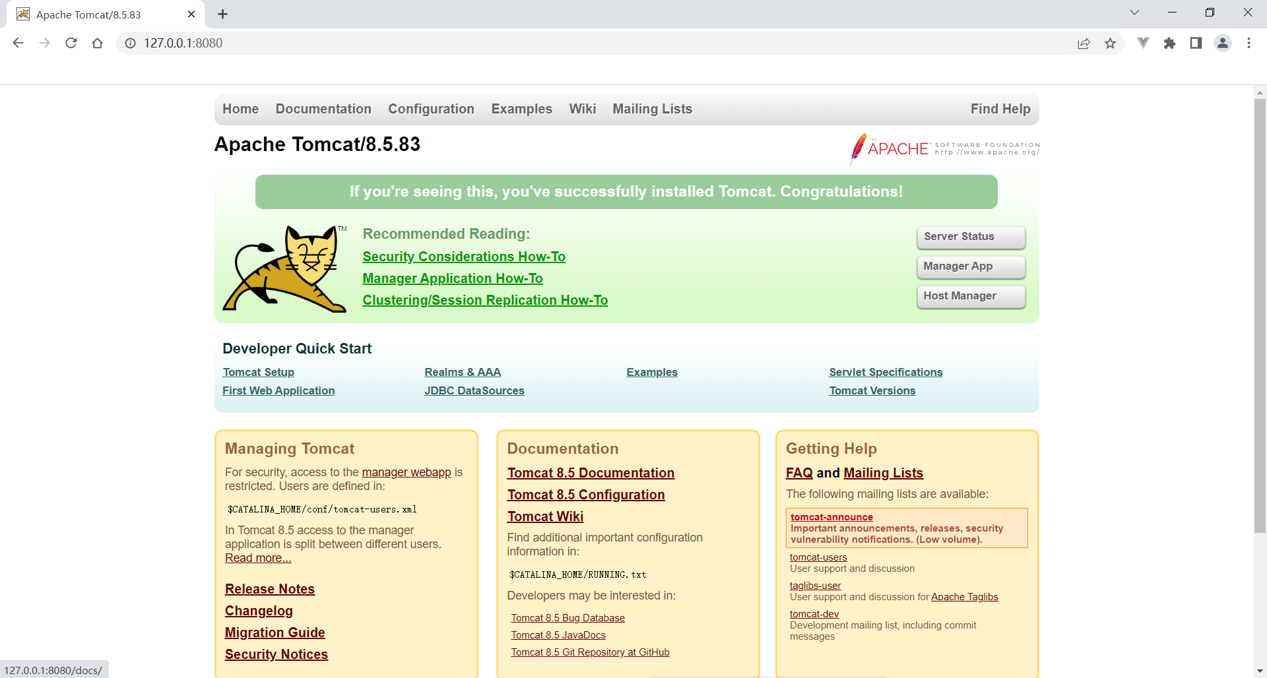1267x678 pixels.
Task: Open the browser home page icon
Action: (98, 43)
